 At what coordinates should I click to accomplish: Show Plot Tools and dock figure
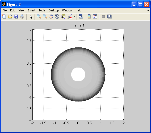110,16
